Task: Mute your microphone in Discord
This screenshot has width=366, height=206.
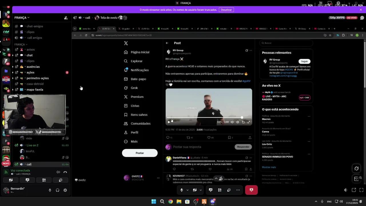Action: [49, 190]
